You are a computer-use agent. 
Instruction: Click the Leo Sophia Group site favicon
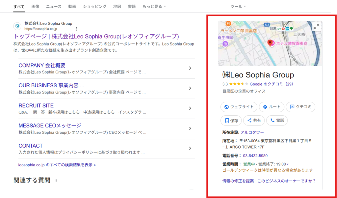[17, 26]
